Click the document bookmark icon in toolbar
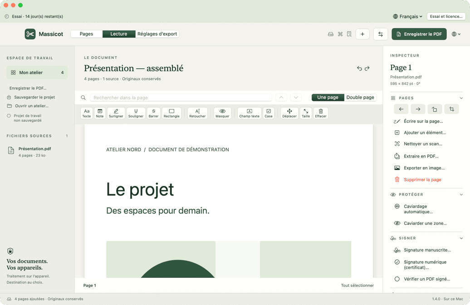 349,34
